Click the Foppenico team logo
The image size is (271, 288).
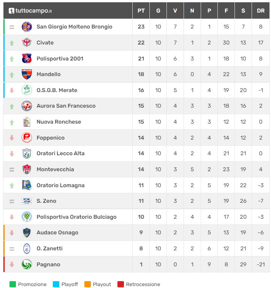pyautogui.click(x=27, y=138)
